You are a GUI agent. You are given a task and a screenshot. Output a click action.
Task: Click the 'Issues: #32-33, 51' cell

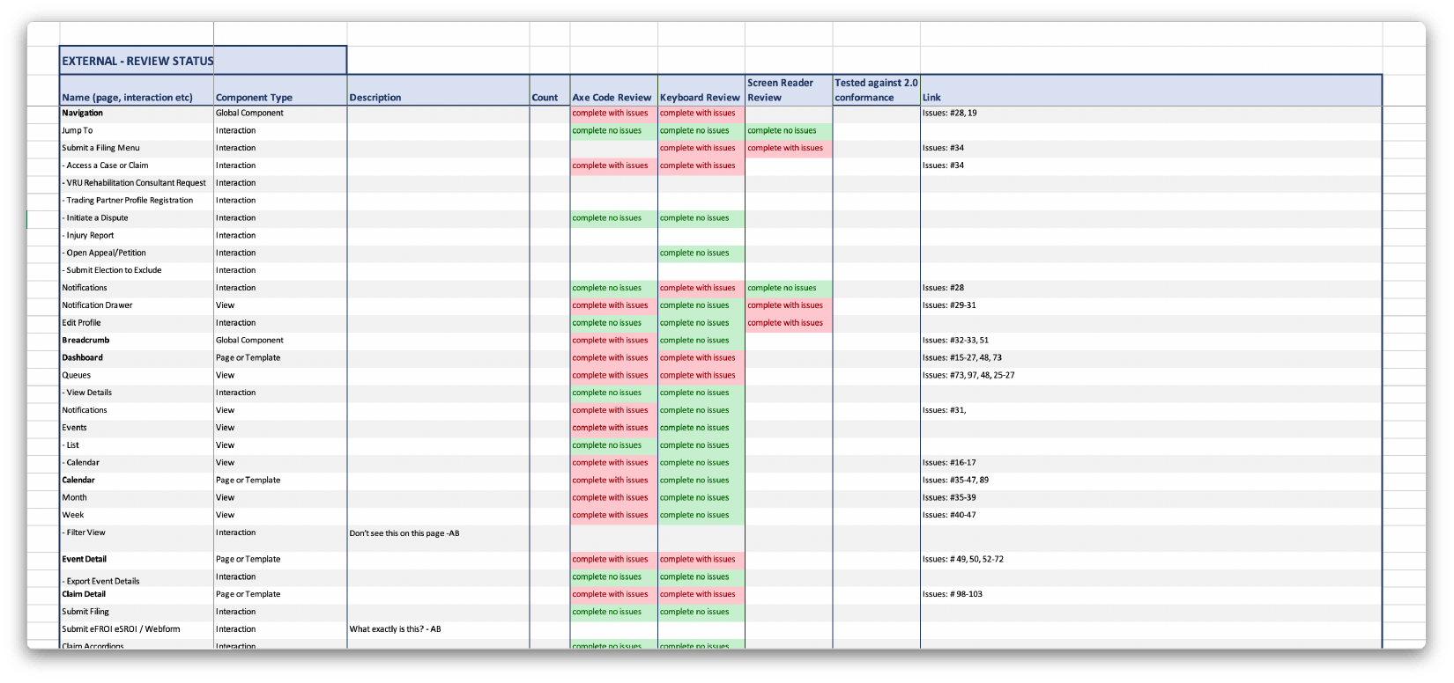tap(1151, 341)
